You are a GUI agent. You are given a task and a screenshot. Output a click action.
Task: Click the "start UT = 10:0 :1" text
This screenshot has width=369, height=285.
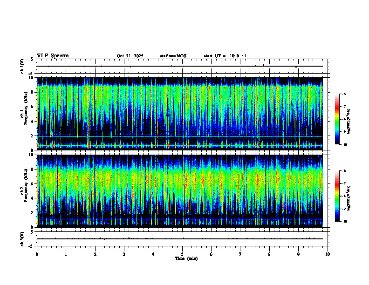pyautogui.click(x=225, y=56)
